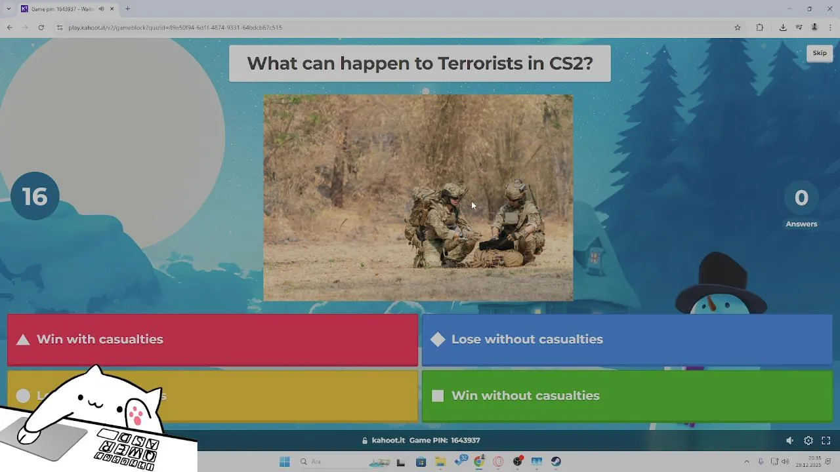The height and width of the screenshot is (472, 840).
Task: Select the red answer 'Win with casualties'
Action: [213, 340]
